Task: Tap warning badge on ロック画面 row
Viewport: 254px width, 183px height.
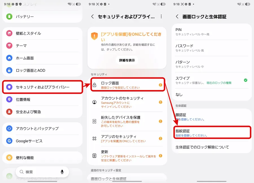Action: pos(161,85)
